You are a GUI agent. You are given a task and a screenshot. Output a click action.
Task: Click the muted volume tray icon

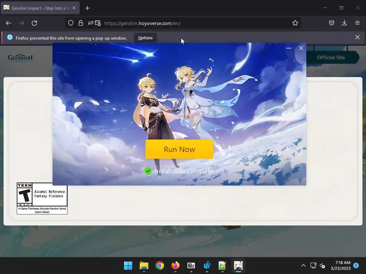pos(322,265)
